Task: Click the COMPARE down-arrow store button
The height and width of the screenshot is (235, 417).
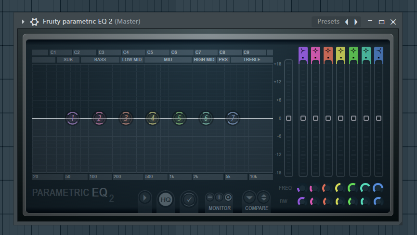Action: point(249,197)
